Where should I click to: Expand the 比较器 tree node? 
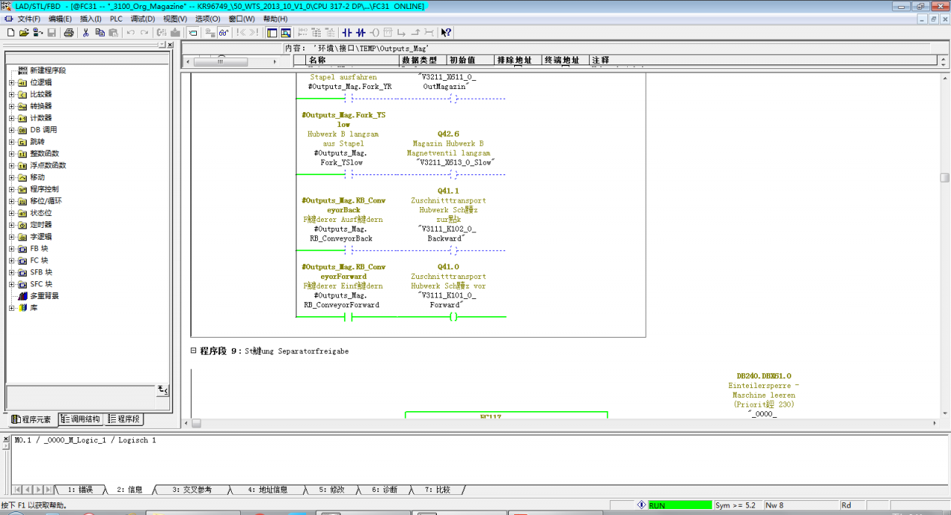coord(12,94)
